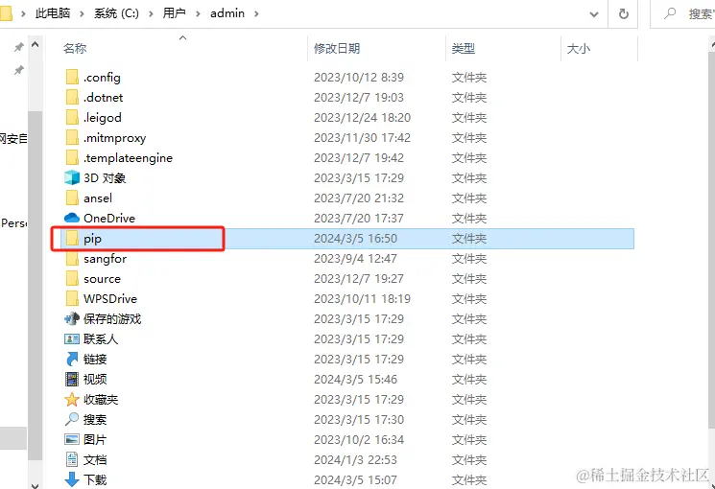The width and height of the screenshot is (715, 489).
Task: Click the 文件夹 type in OneDrive row
Action: click(468, 218)
